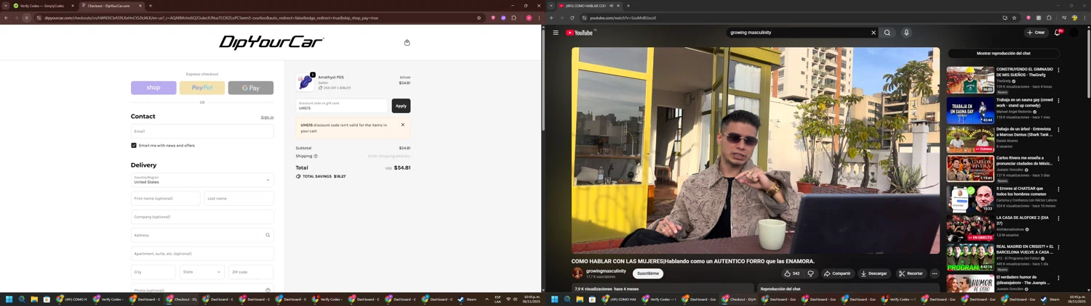Open Steam from the left taskbar
This screenshot has height=306, width=1091.
(467, 299)
